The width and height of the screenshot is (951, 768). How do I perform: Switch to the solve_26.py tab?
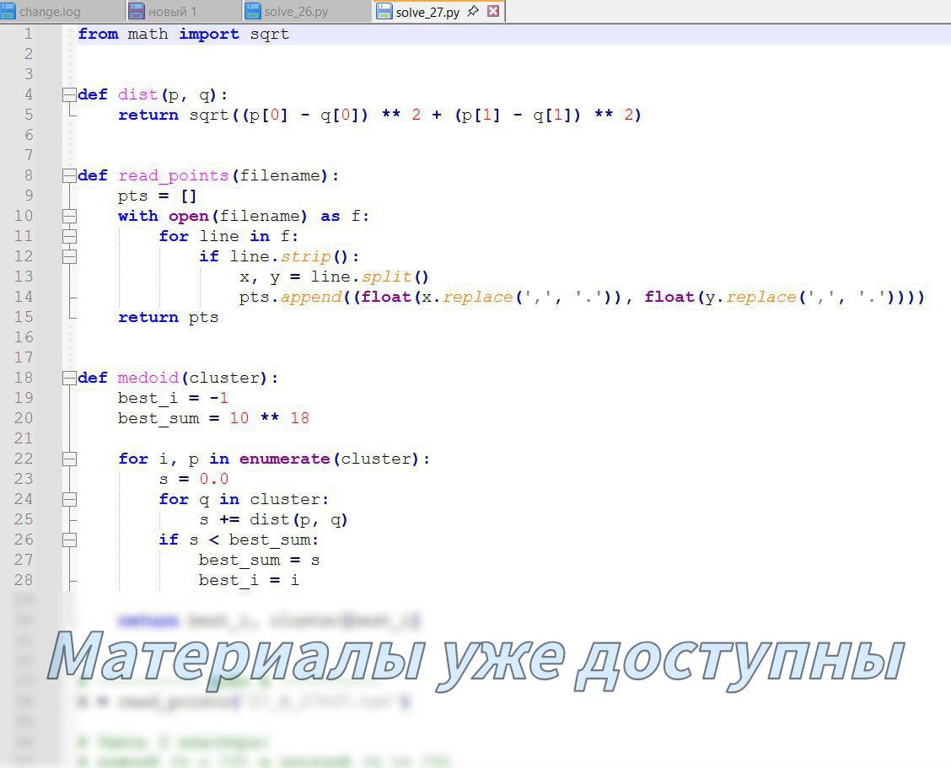click(296, 12)
